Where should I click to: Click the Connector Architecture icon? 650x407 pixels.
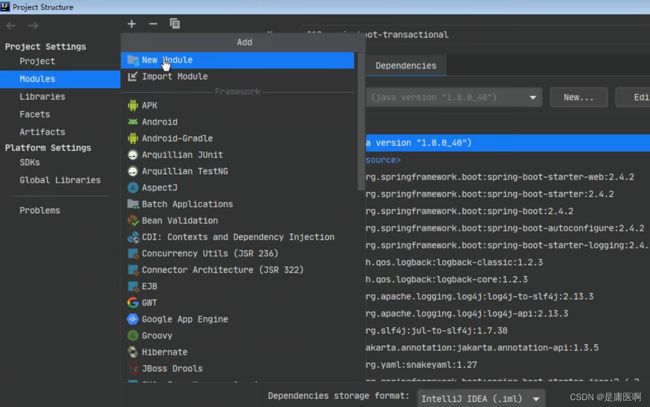tap(133, 270)
